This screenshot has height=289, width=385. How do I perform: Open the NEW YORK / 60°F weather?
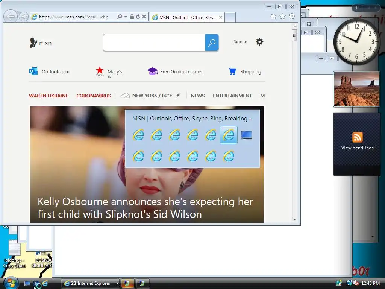click(146, 96)
